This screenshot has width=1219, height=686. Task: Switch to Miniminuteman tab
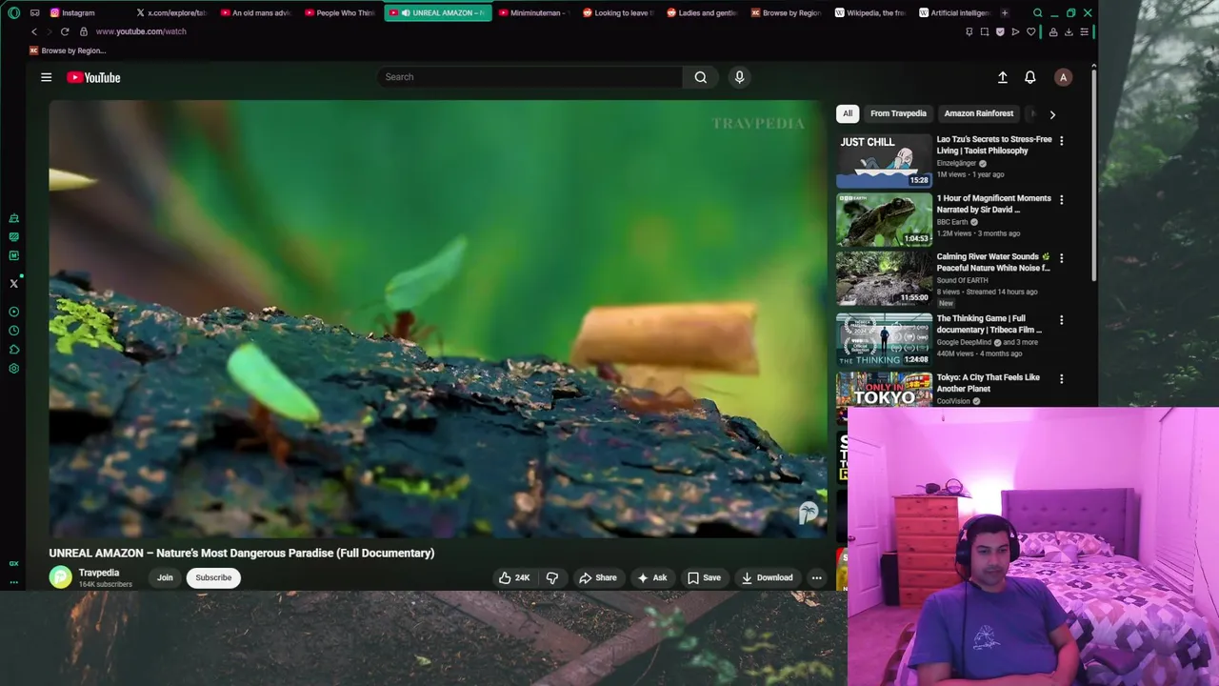point(533,12)
